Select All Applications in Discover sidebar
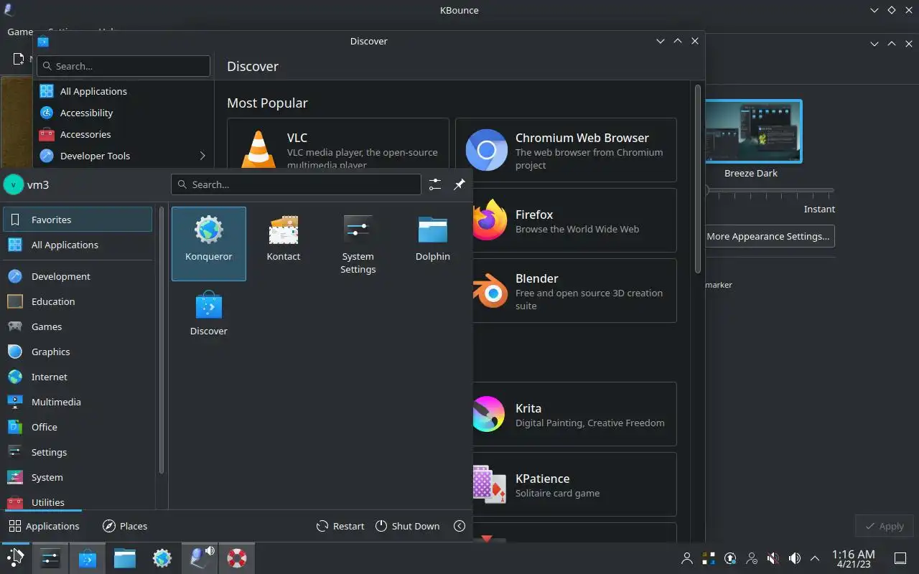This screenshot has width=919, height=574. click(123, 91)
